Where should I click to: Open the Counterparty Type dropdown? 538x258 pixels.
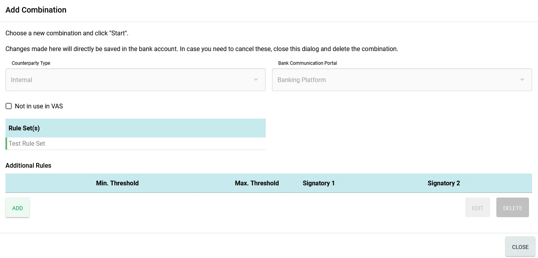click(x=136, y=80)
